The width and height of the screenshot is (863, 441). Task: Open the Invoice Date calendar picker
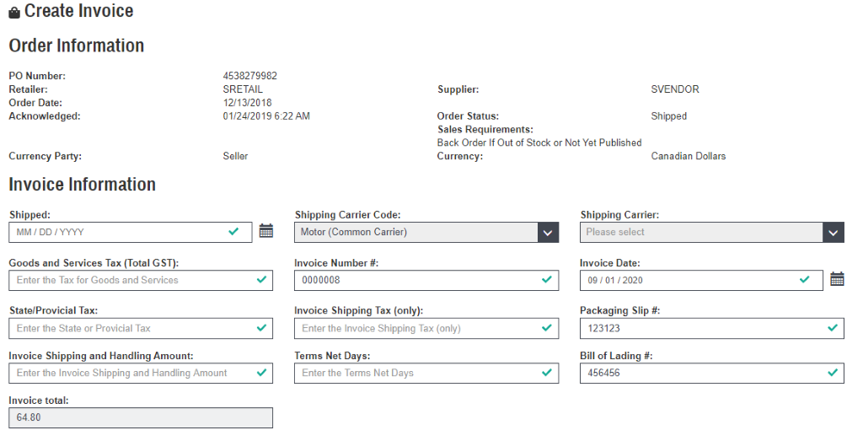click(837, 279)
